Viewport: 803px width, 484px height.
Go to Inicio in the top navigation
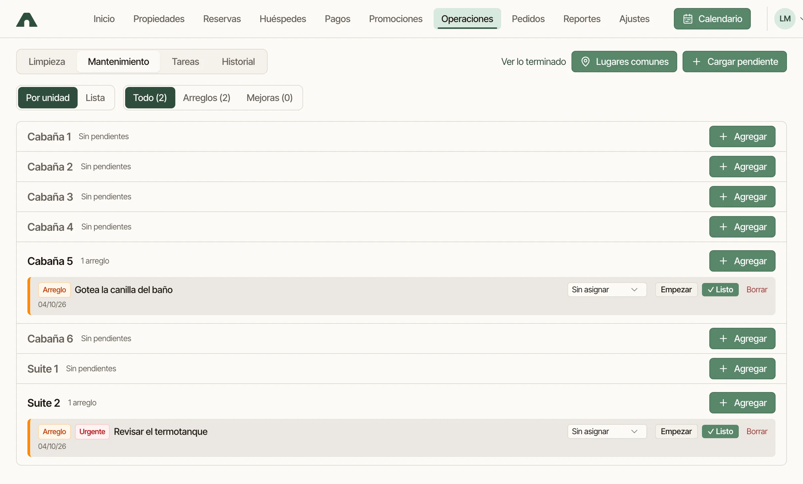(x=104, y=19)
